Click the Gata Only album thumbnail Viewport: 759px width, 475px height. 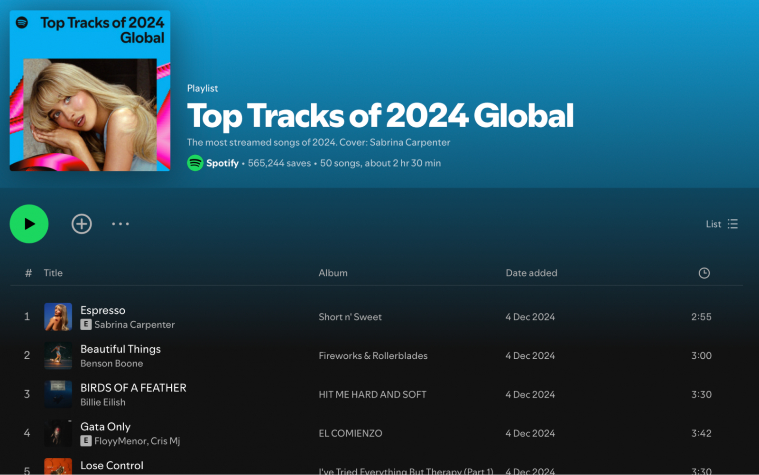(58, 434)
